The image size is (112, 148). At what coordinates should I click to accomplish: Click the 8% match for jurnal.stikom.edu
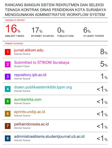pos(104,52)
